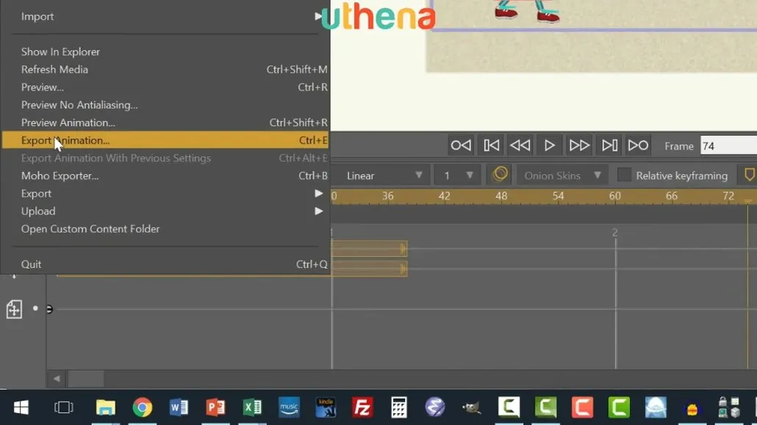Choose Preview Animation... menu item
The image size is (757, 425).
pyautogui.click(x=165, y=123)
